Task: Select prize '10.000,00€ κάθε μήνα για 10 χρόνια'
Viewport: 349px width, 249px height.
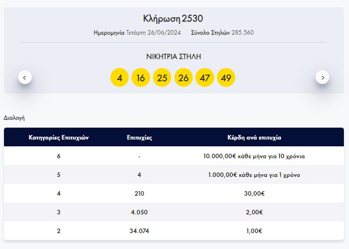Action: coord(254,156)
